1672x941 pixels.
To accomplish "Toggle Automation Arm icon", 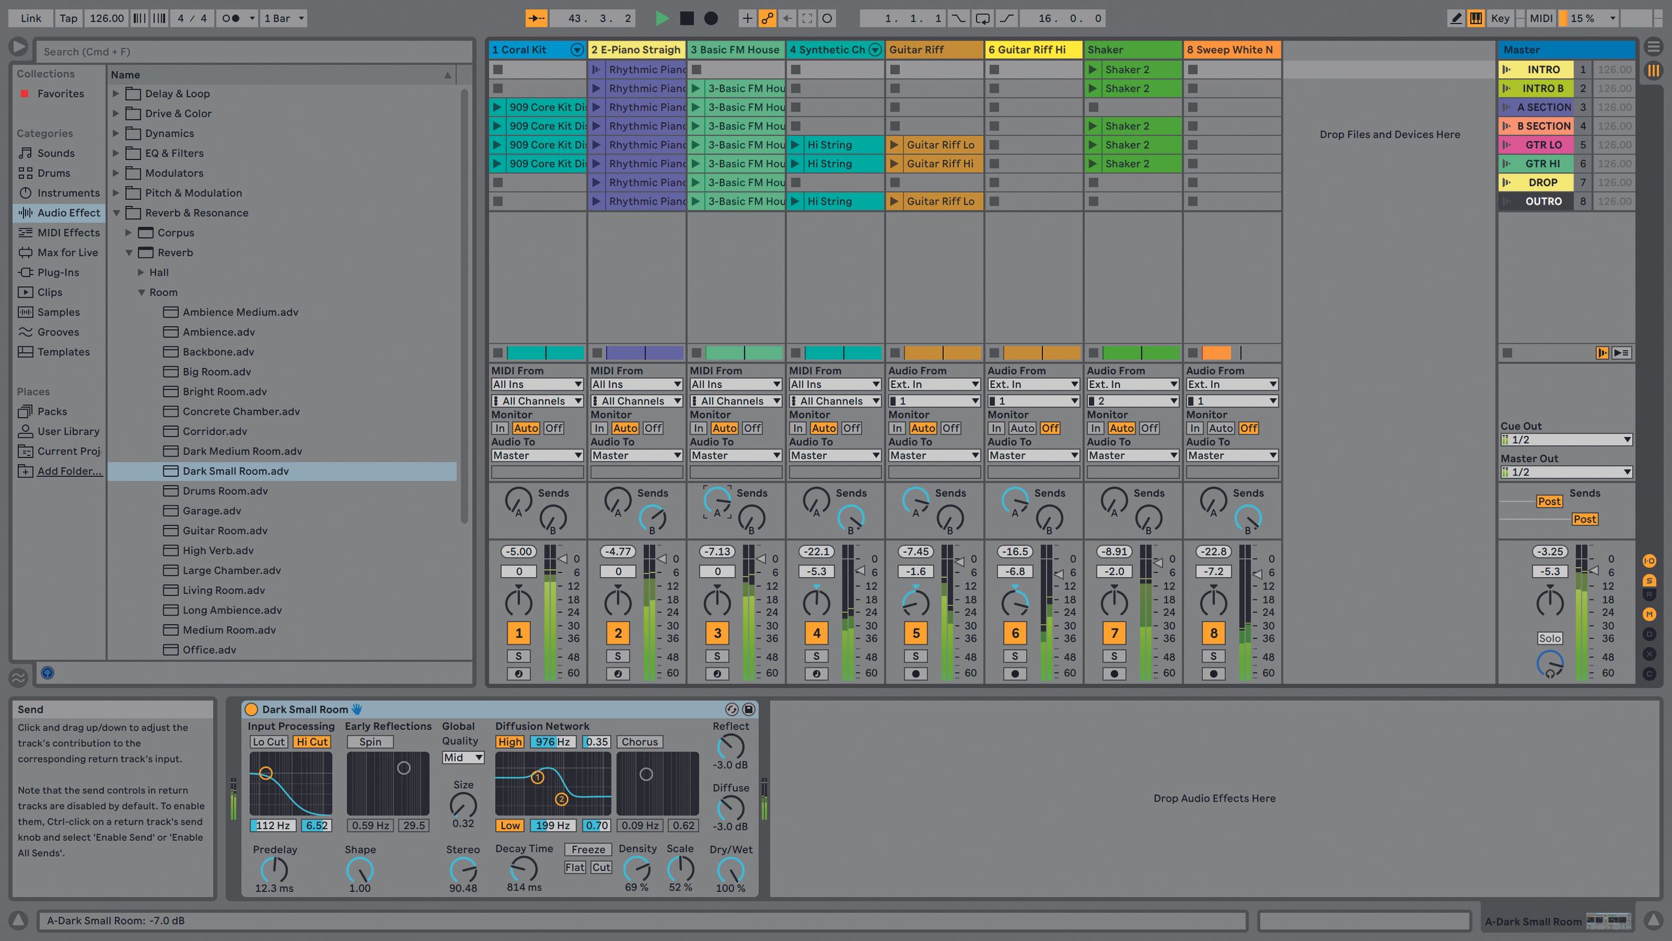I will click(767, 18).
